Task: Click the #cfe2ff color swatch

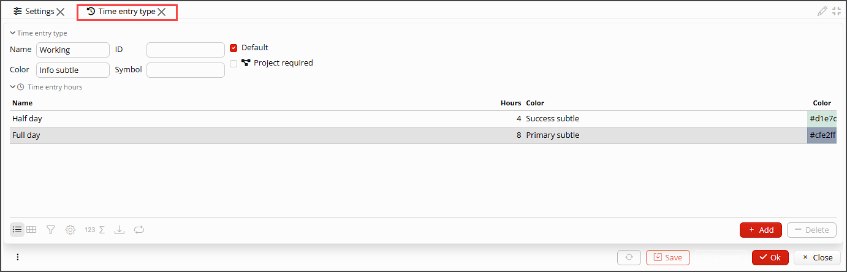Action: pyautogui.click(x=822, y=135)
